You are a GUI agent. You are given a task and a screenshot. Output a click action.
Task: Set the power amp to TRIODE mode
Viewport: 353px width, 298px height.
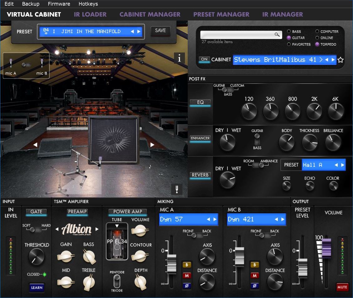(117, 285)
